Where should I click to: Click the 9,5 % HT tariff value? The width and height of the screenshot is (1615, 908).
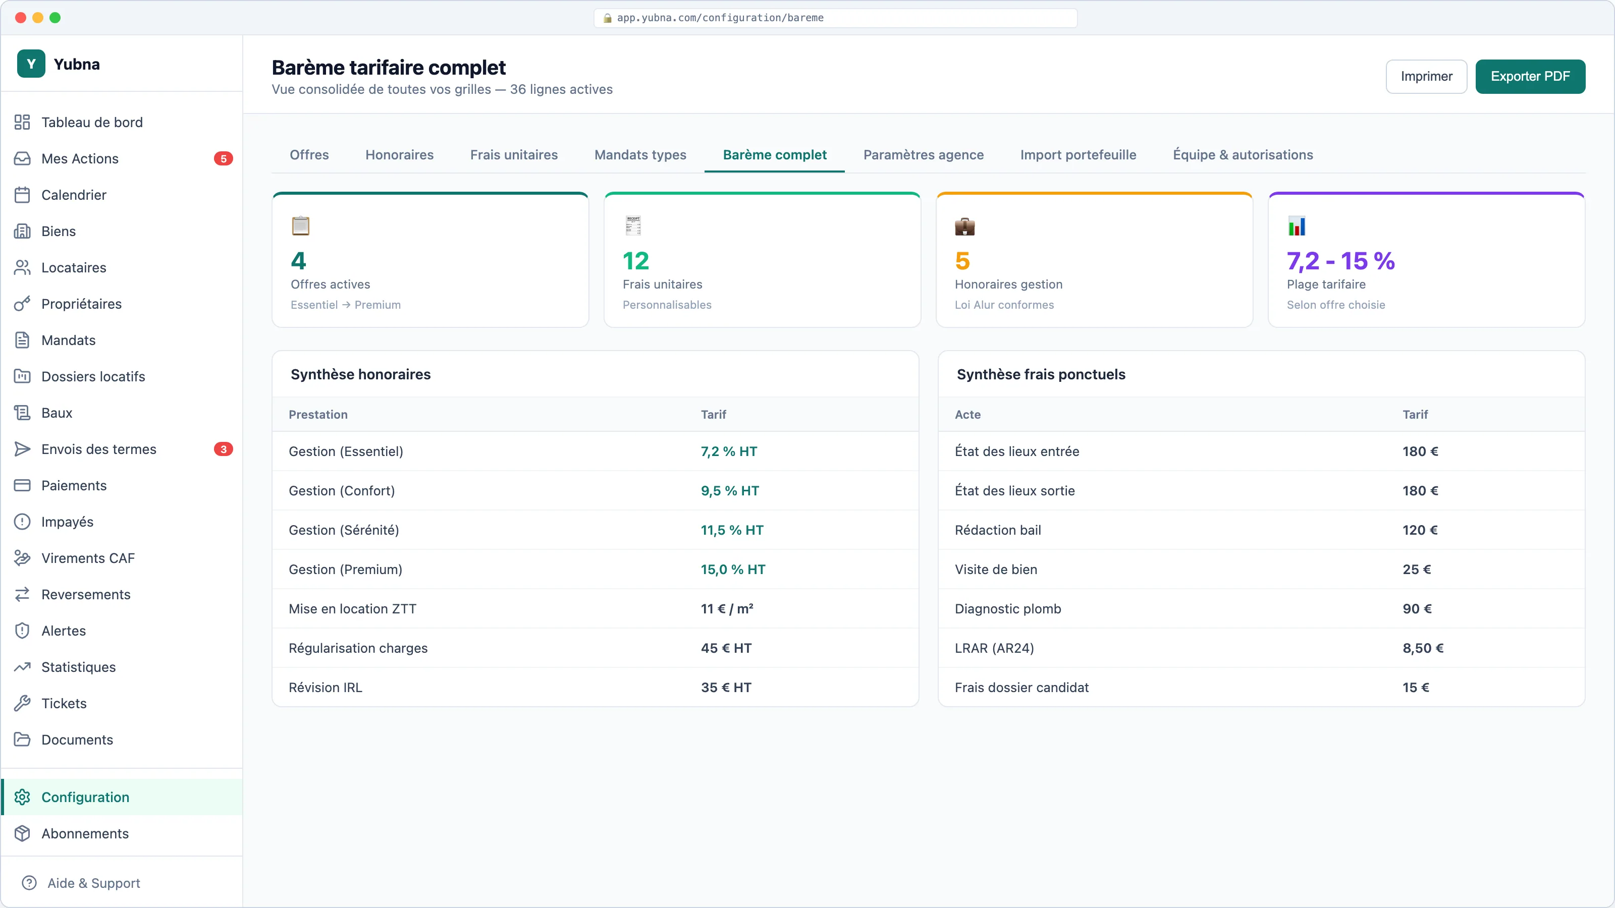730,491
